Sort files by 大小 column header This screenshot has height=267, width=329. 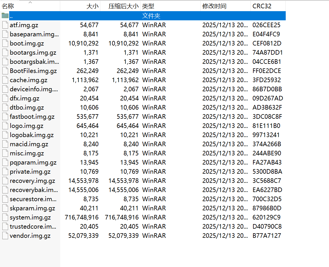click(x=92, y=6)
